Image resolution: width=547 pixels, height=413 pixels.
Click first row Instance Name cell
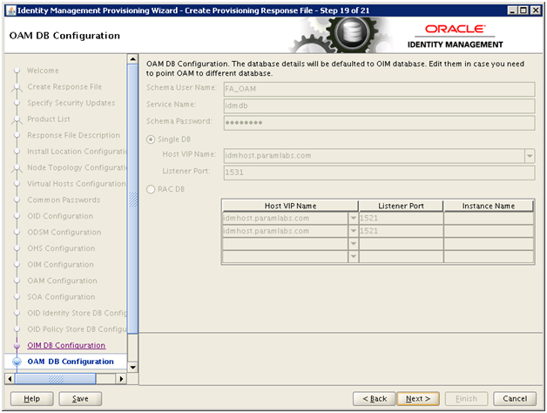[x=489, y=218]
